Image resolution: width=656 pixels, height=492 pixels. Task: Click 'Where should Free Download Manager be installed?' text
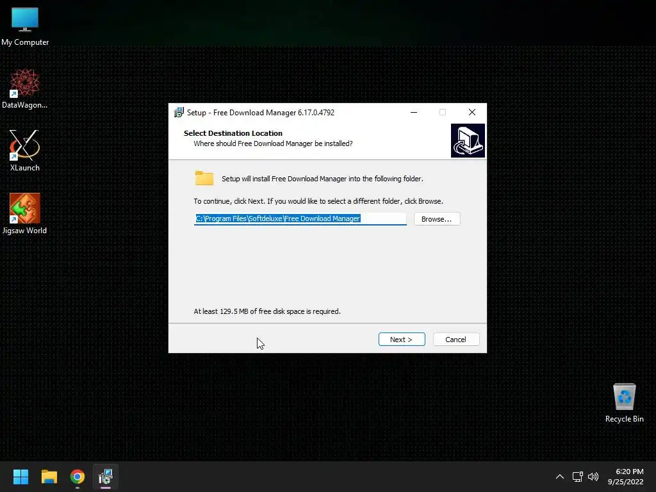pyautogui.click(x=273, y=143)
